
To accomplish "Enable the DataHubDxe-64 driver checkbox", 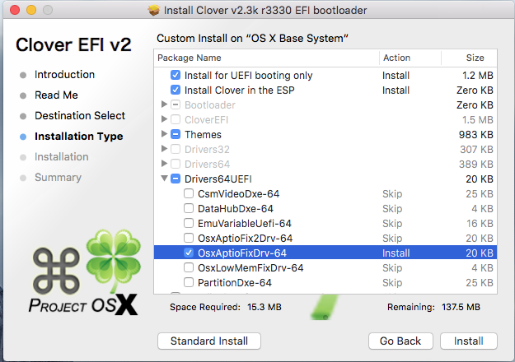I will [189, 208].
